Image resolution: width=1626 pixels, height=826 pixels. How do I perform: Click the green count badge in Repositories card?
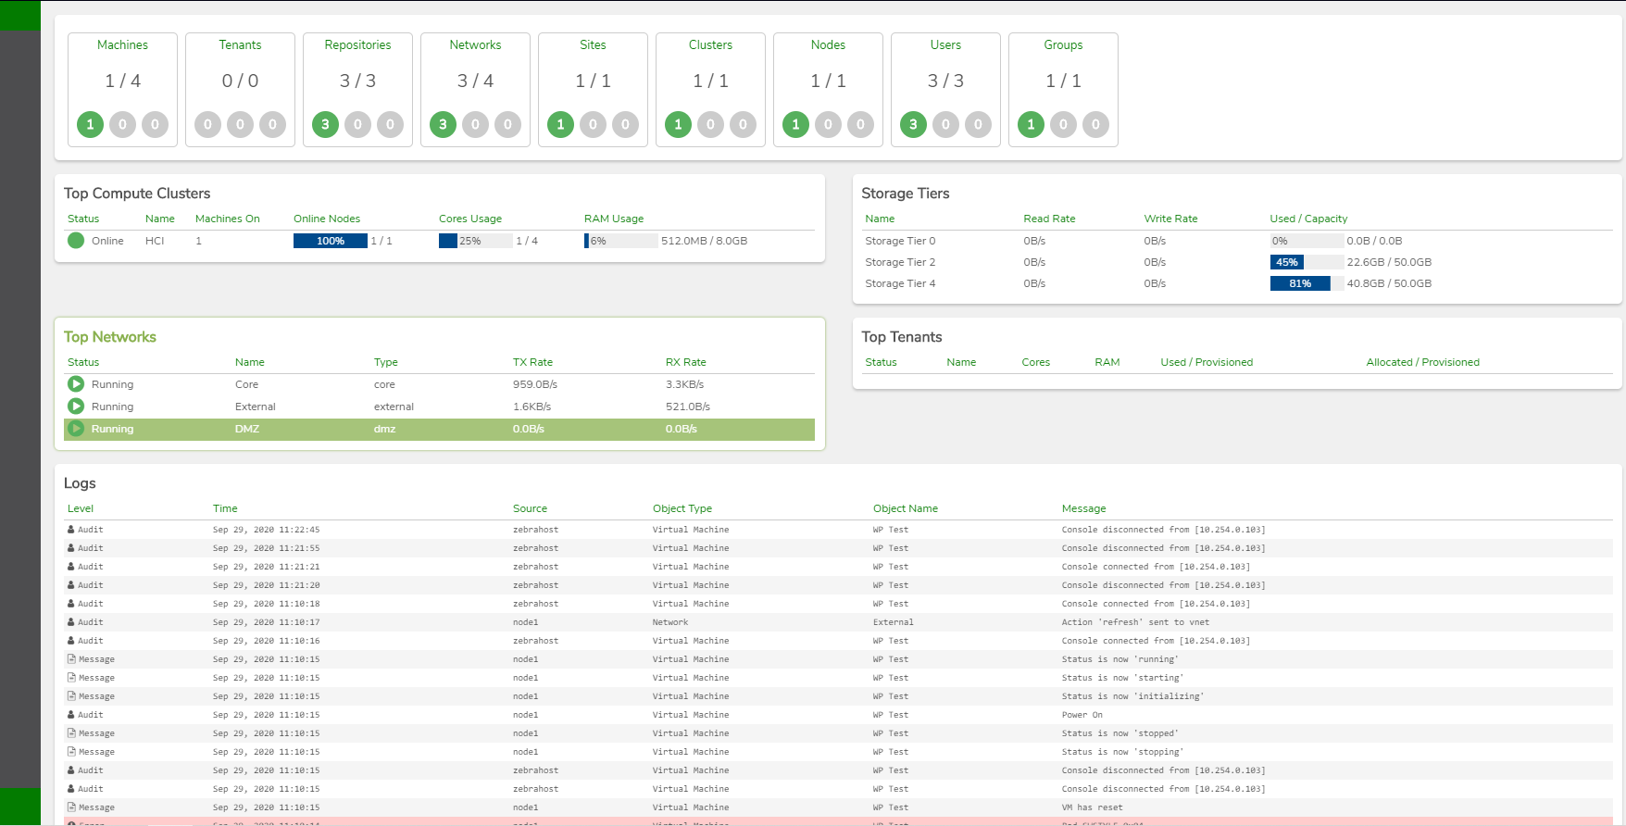click(325, 124)
